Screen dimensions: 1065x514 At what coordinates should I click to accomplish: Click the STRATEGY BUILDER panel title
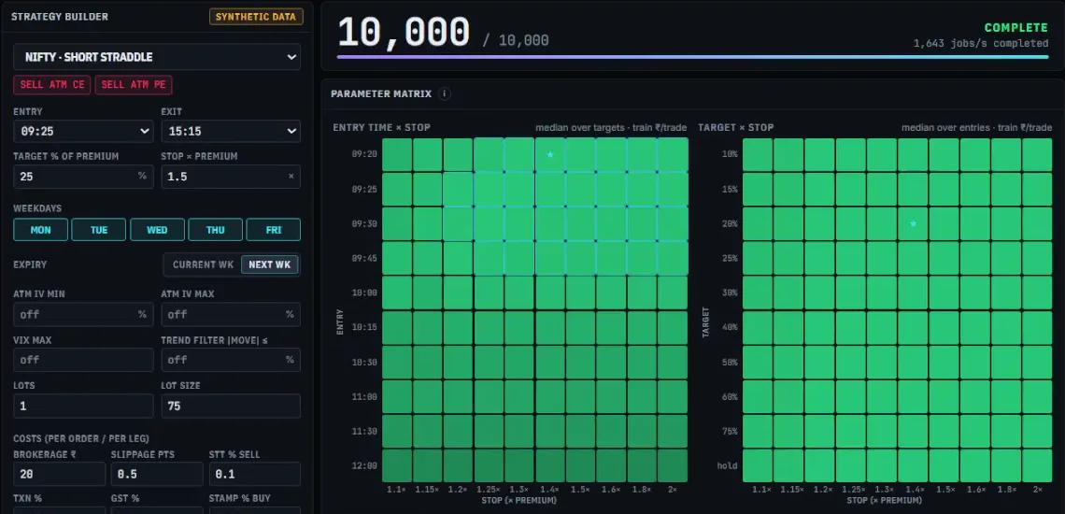60,16
